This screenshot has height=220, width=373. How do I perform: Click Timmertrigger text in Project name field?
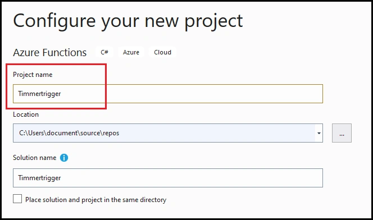(x=39, y=94)
